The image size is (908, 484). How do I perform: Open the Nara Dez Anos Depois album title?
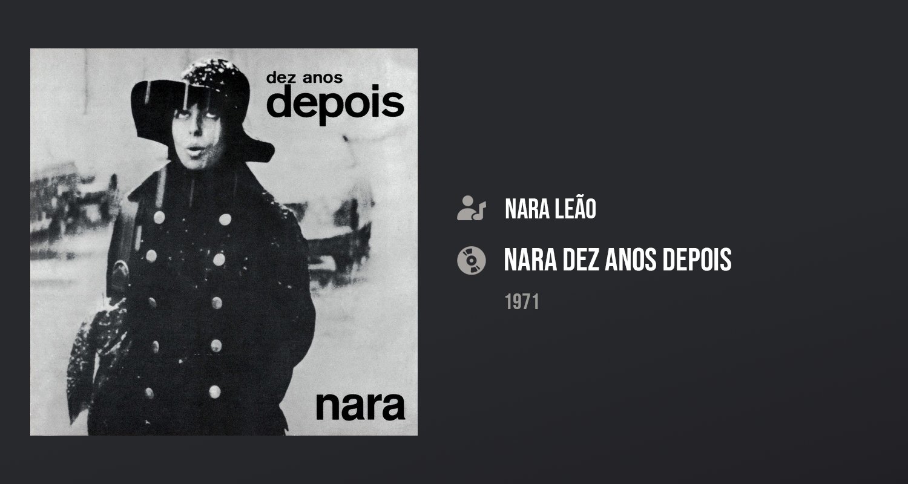[x=617, y=260]
